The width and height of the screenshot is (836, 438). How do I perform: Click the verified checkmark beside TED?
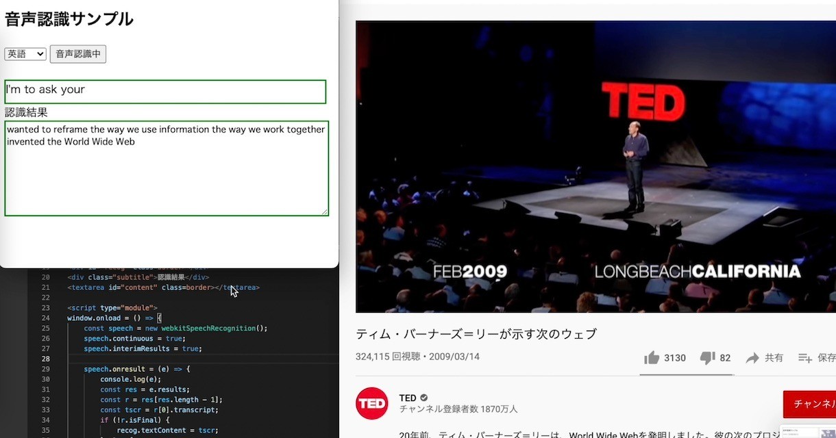click(x=423, y=397)
